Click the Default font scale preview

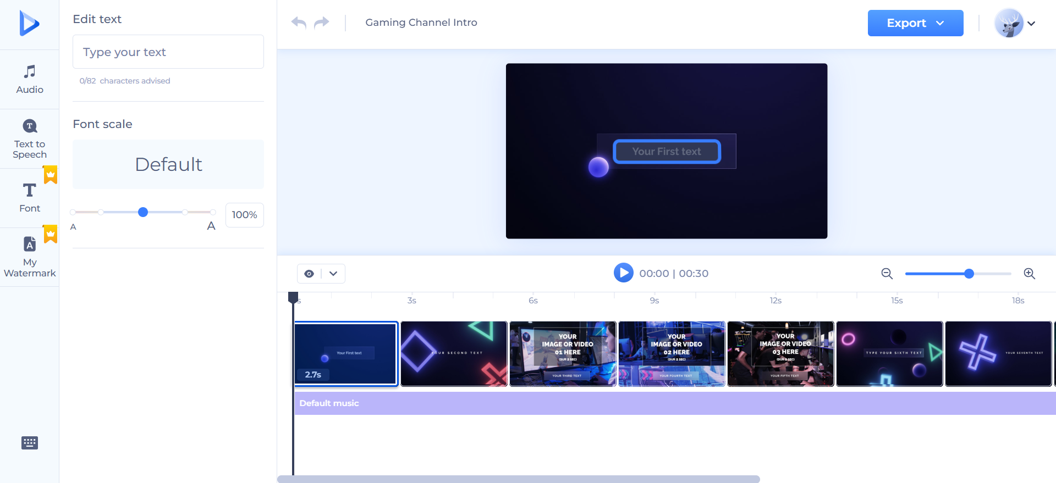[168, 164]
